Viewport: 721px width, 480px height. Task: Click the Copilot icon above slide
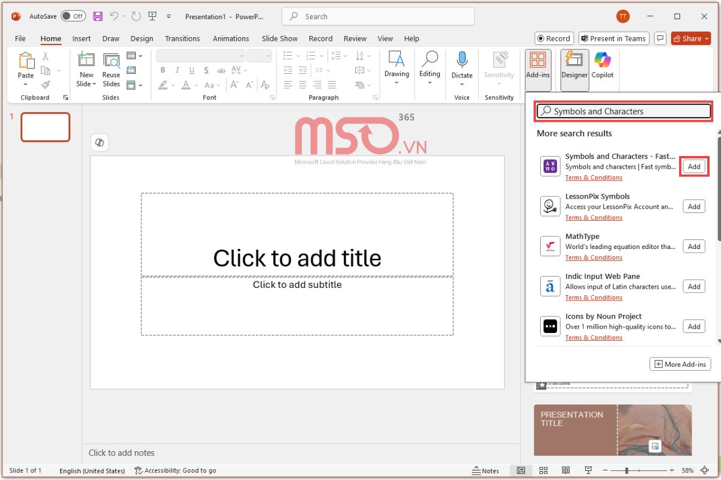pos(100,142)
